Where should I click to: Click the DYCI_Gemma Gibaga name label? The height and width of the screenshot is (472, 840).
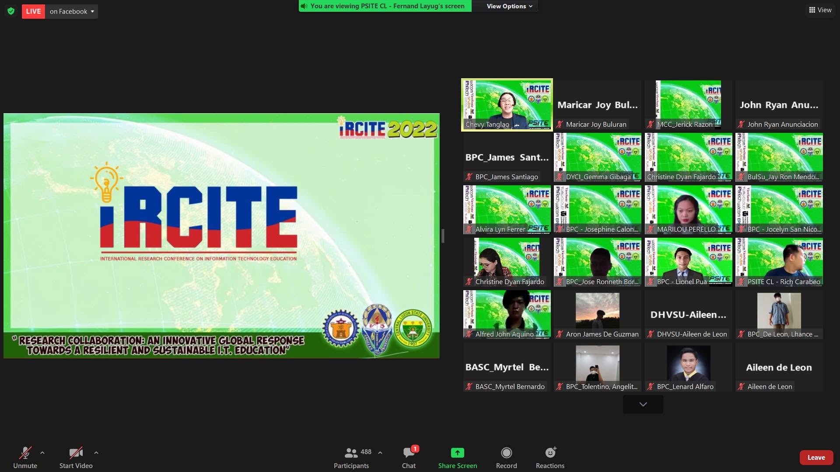598,177
